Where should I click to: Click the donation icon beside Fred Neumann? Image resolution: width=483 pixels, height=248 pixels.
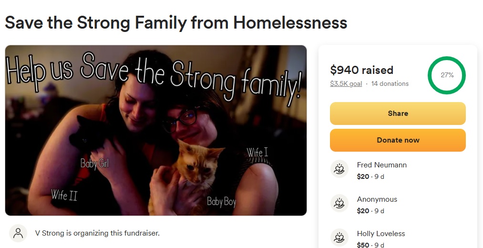[x=339, y=169]
